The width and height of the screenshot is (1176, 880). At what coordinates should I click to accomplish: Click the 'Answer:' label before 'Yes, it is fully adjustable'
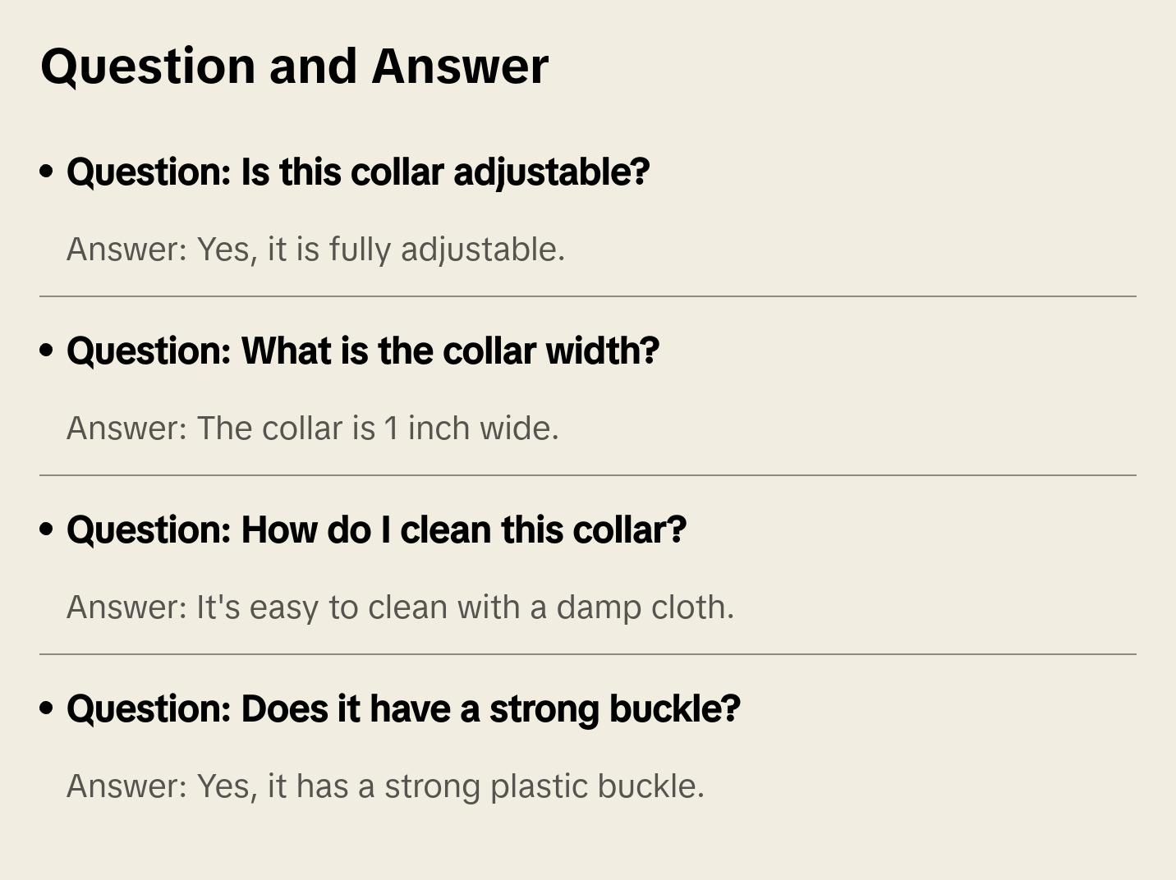(127, 250)
